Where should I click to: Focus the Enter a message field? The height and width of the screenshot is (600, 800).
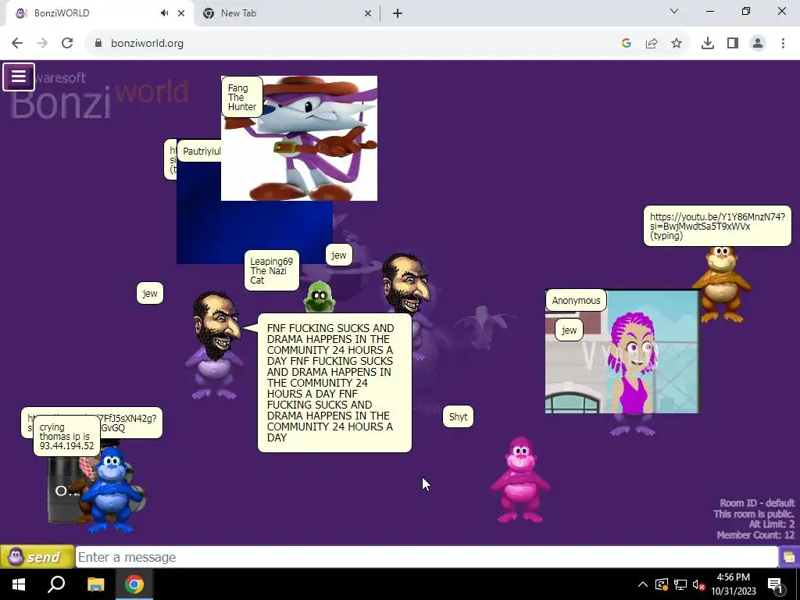pos(427,557)
